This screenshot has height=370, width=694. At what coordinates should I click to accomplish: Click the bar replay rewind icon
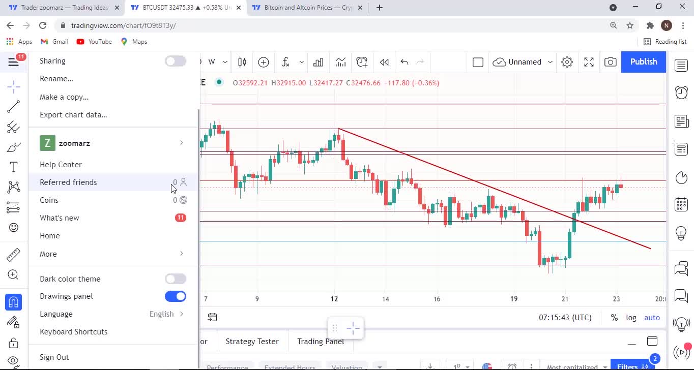(384, 62)
